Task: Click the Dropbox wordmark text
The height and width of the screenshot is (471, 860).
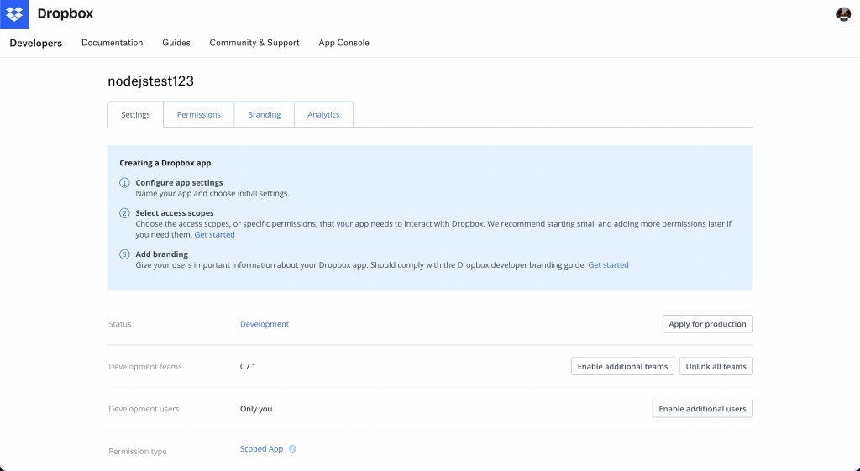Action: (66, 13)
